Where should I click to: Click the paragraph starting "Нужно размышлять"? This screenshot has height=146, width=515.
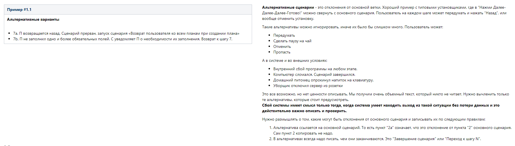click(373, 119)
